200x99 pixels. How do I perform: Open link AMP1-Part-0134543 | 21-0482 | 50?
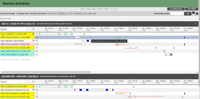15,44
